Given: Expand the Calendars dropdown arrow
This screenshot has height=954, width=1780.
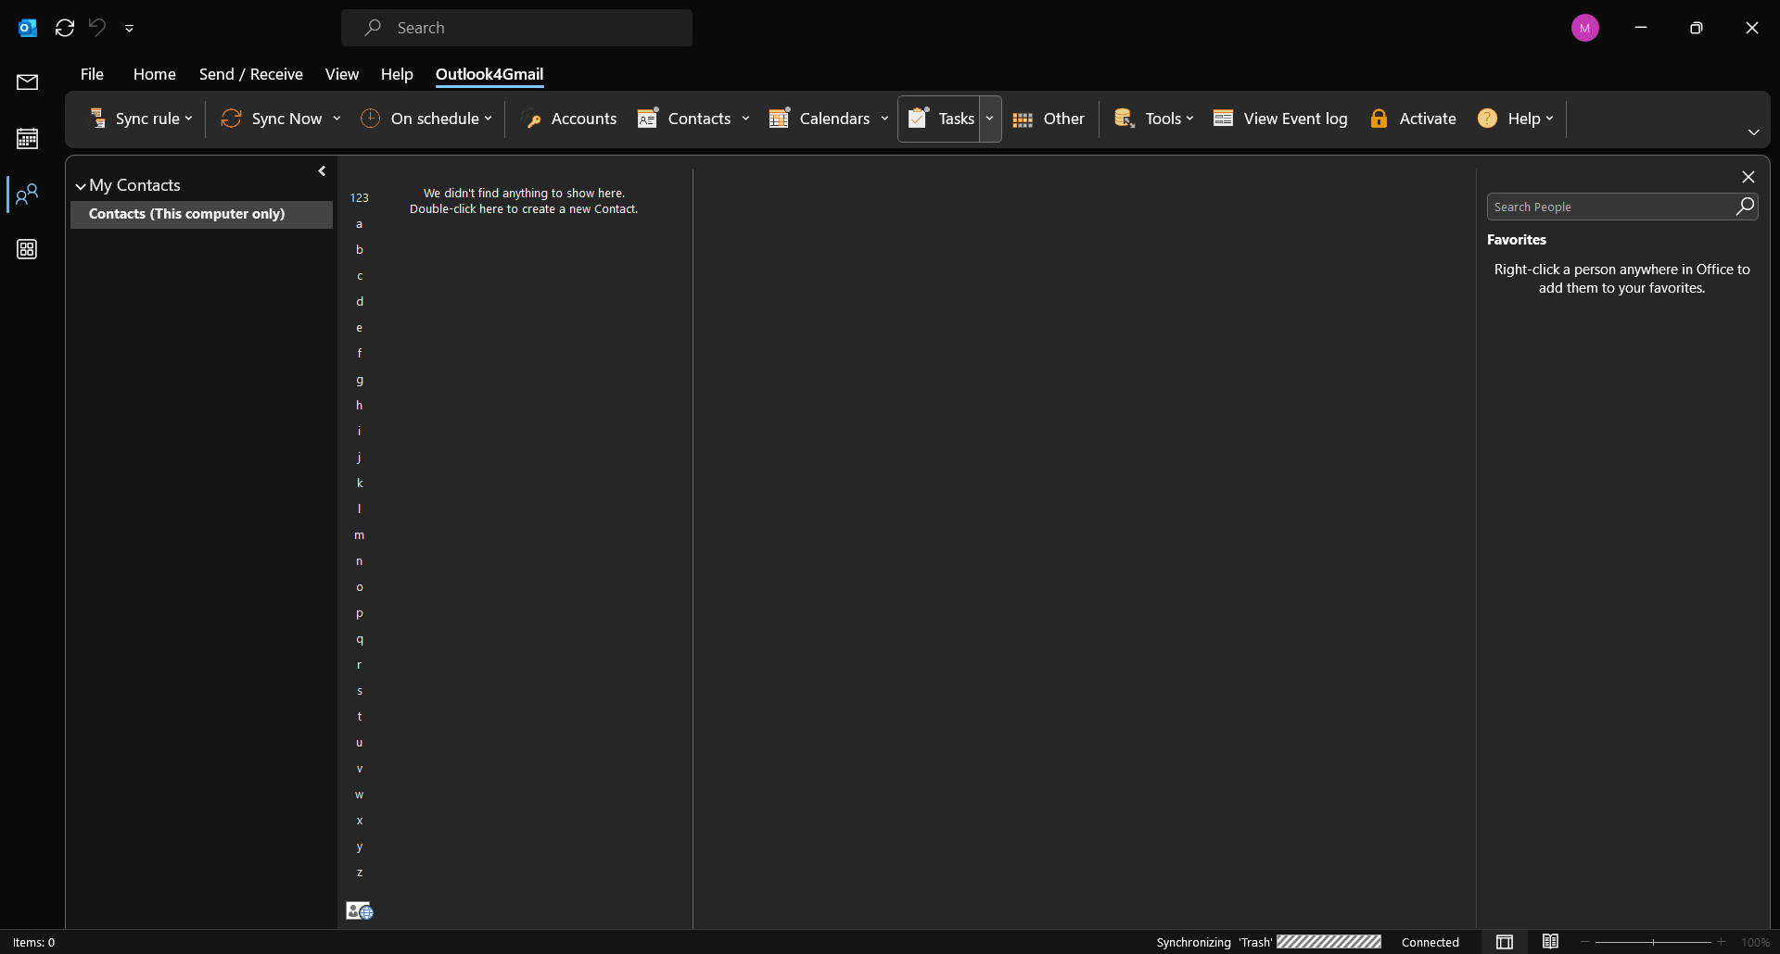Looking at the screenshot, I should pyautogui.click(x=884, y=119).
